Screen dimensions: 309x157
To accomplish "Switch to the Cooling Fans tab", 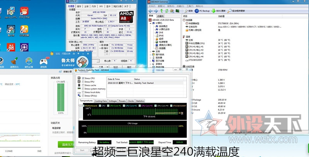I will (101, 101).
